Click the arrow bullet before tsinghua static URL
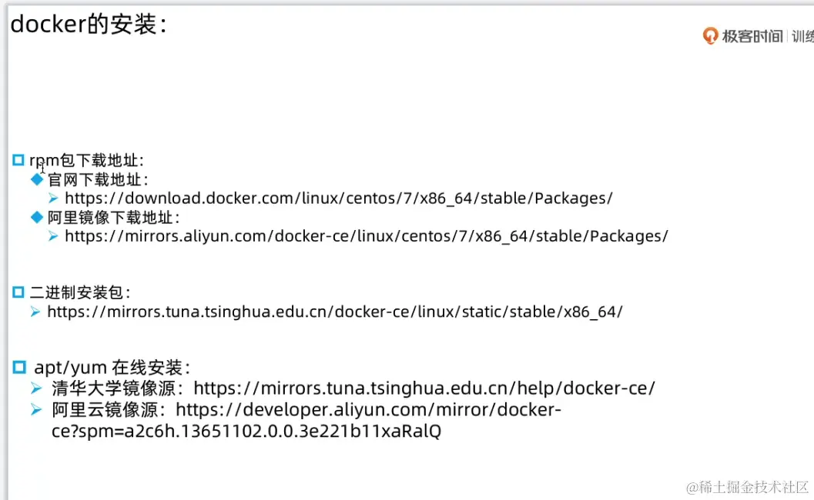 [35, 312]
